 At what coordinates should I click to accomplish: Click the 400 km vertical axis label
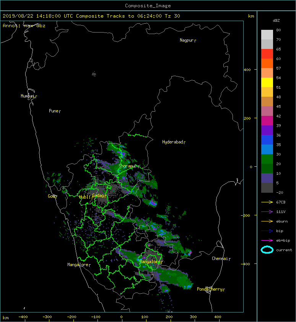(x=247, y=70)
